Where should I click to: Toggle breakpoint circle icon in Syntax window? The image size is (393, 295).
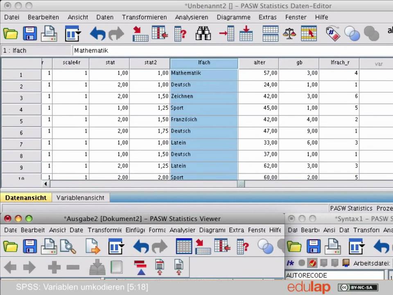coord(302,263)
